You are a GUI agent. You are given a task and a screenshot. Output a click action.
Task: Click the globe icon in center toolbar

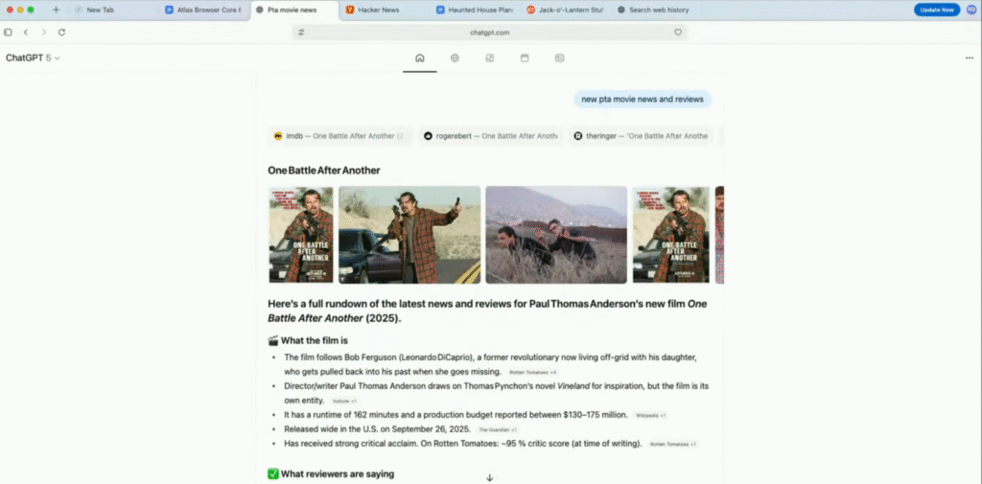[x=455, y=58]
